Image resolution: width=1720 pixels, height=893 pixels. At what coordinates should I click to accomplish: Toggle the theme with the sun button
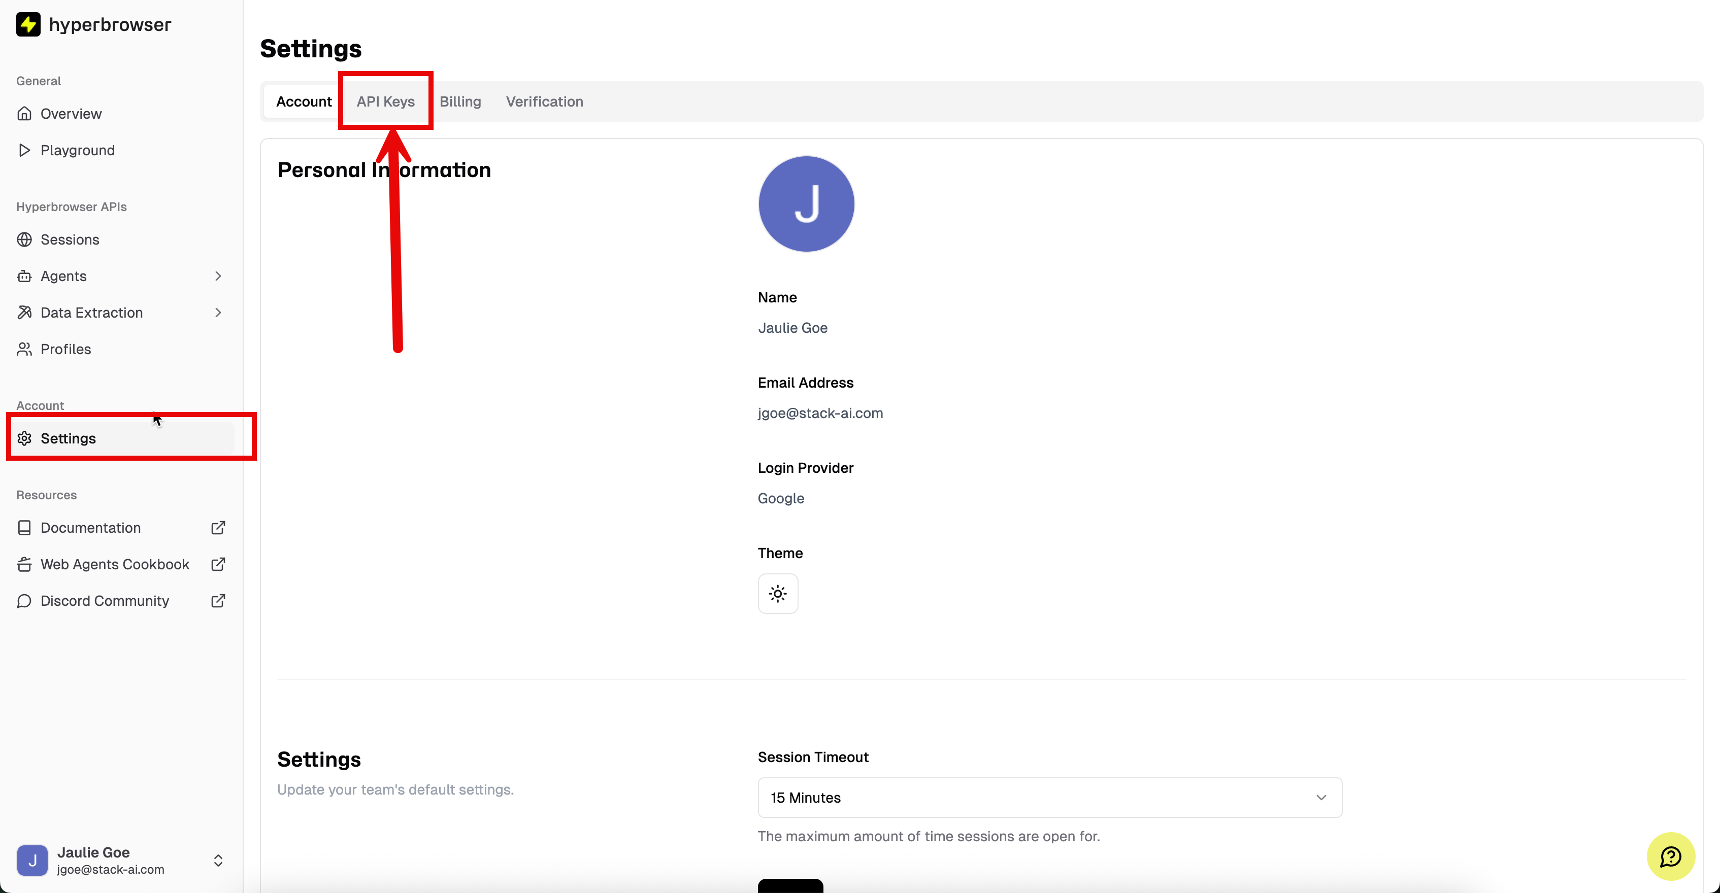778,593
